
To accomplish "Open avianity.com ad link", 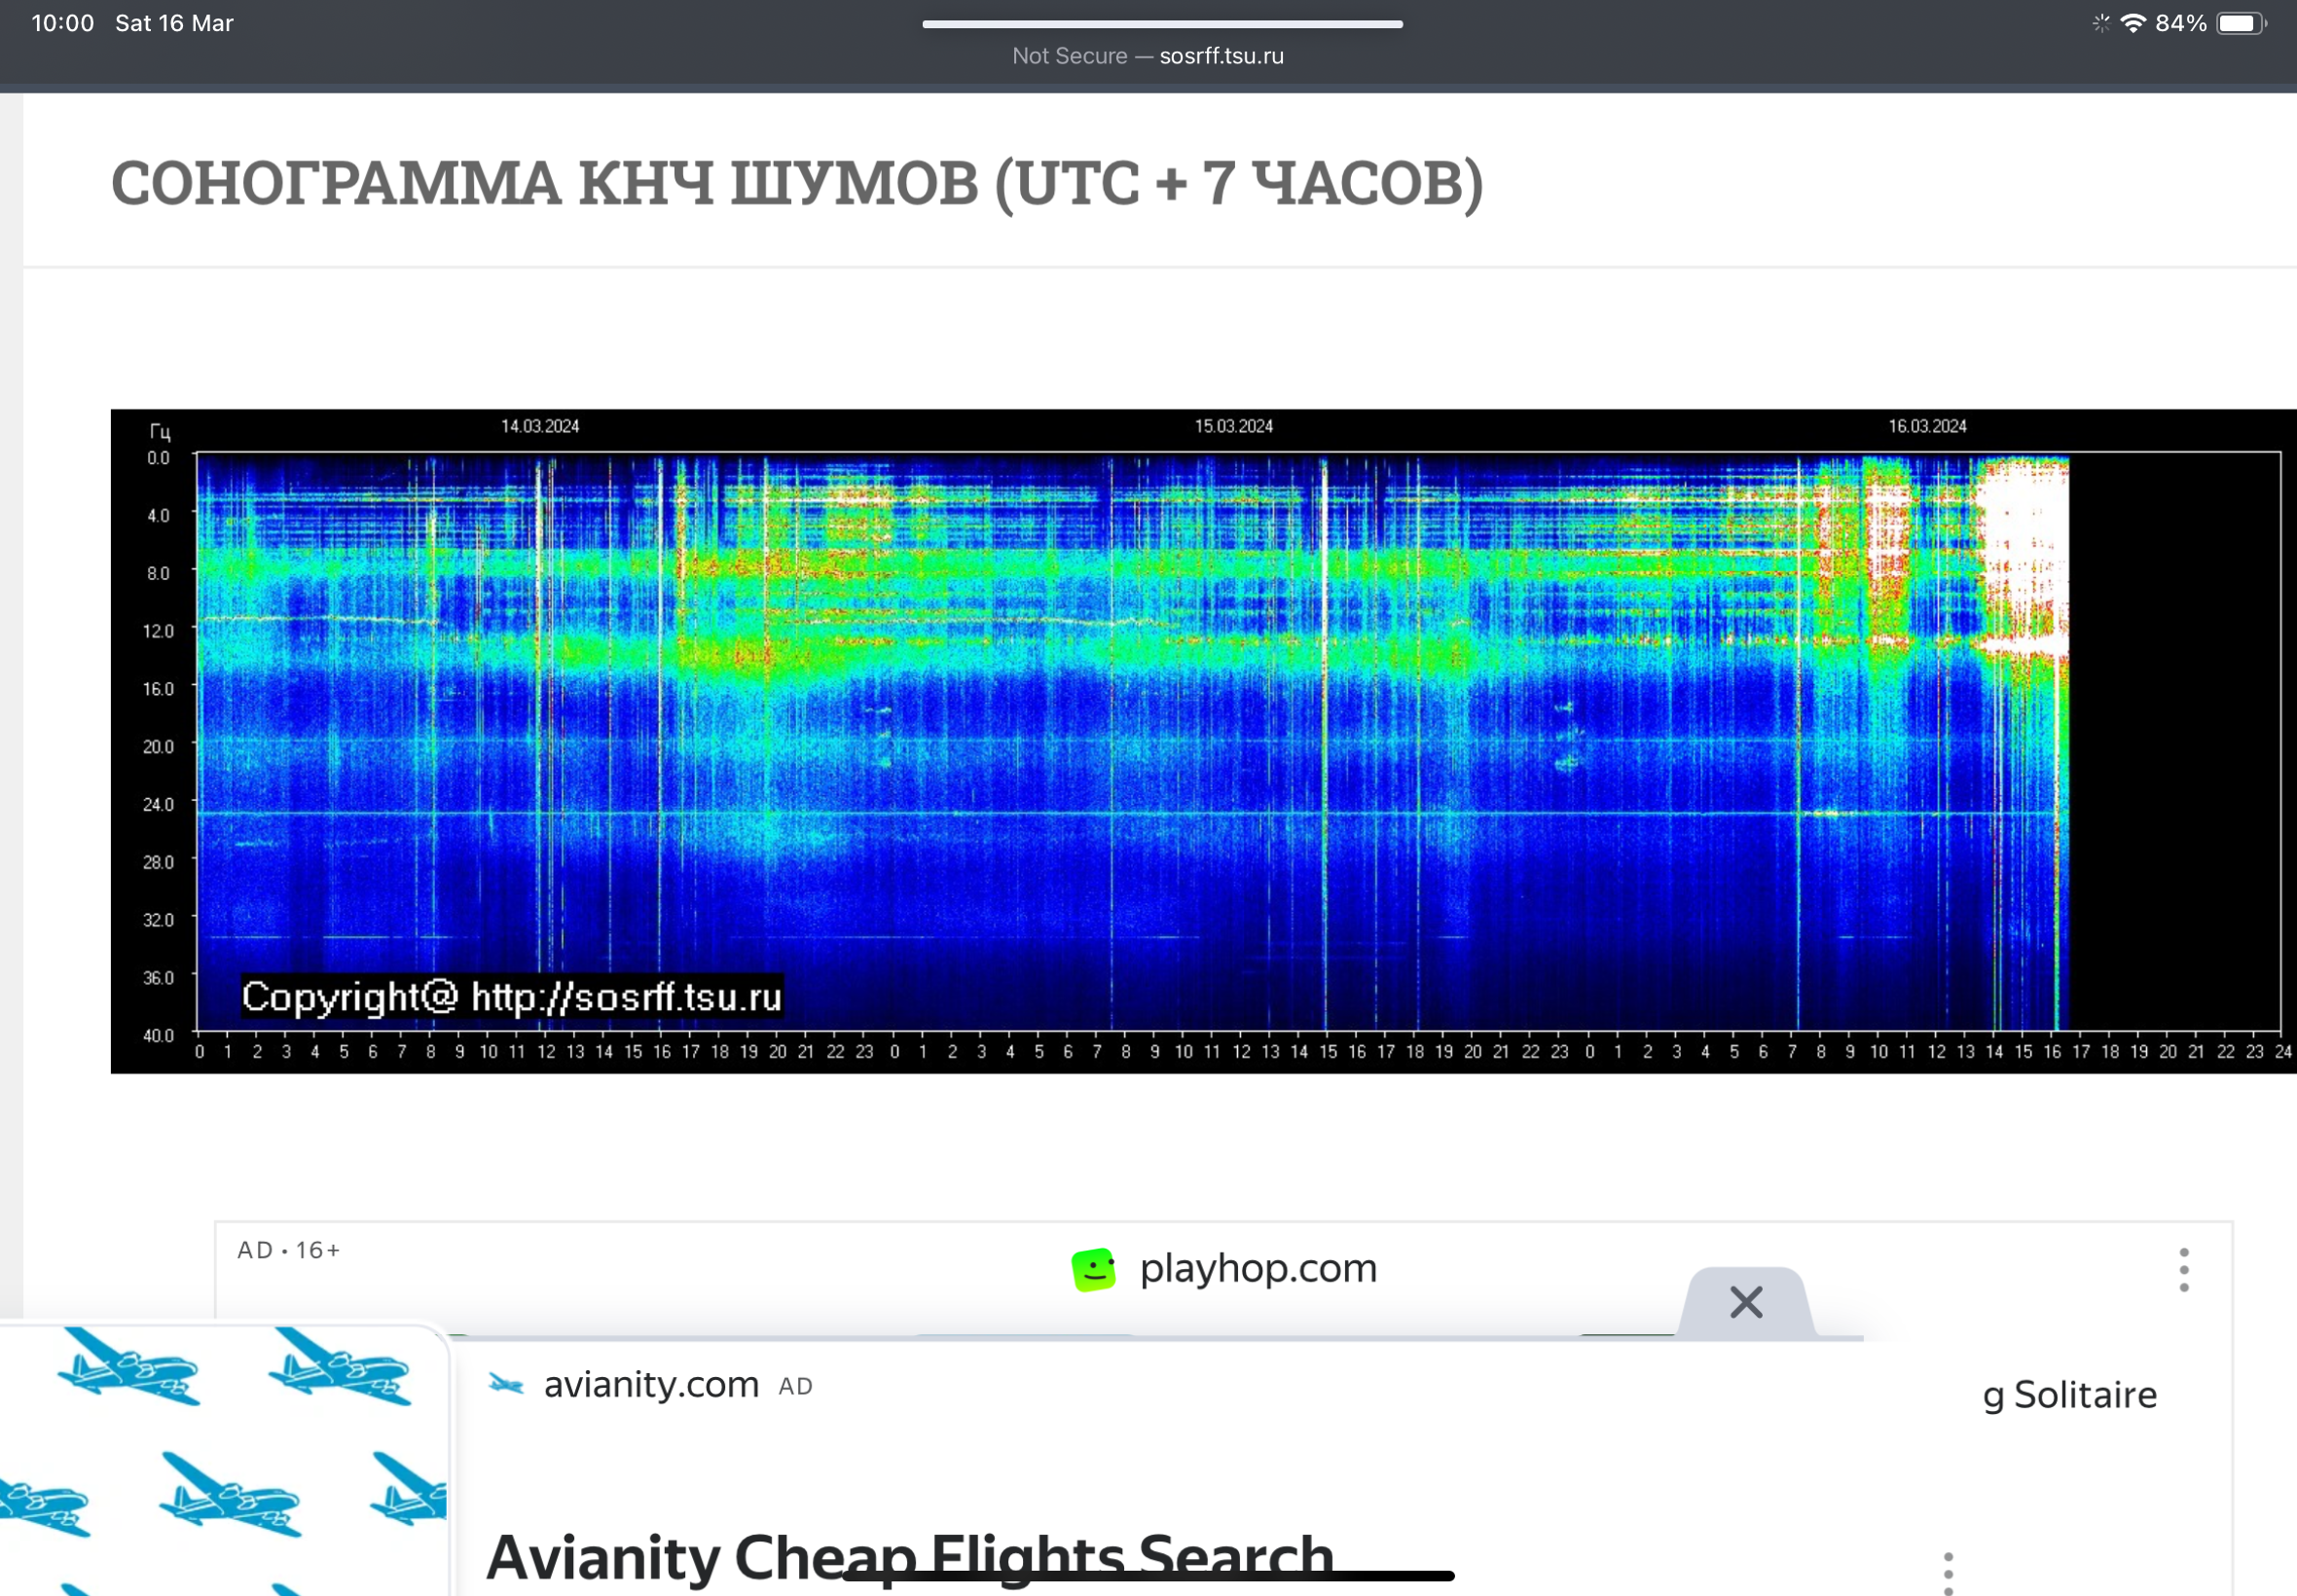I will (651, 1384).
